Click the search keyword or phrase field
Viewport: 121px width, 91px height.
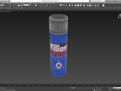[98, 1]
